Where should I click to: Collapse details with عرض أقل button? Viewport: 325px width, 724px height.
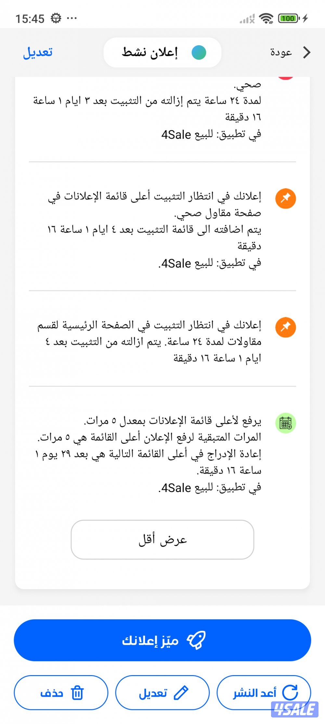coord(162,540)
